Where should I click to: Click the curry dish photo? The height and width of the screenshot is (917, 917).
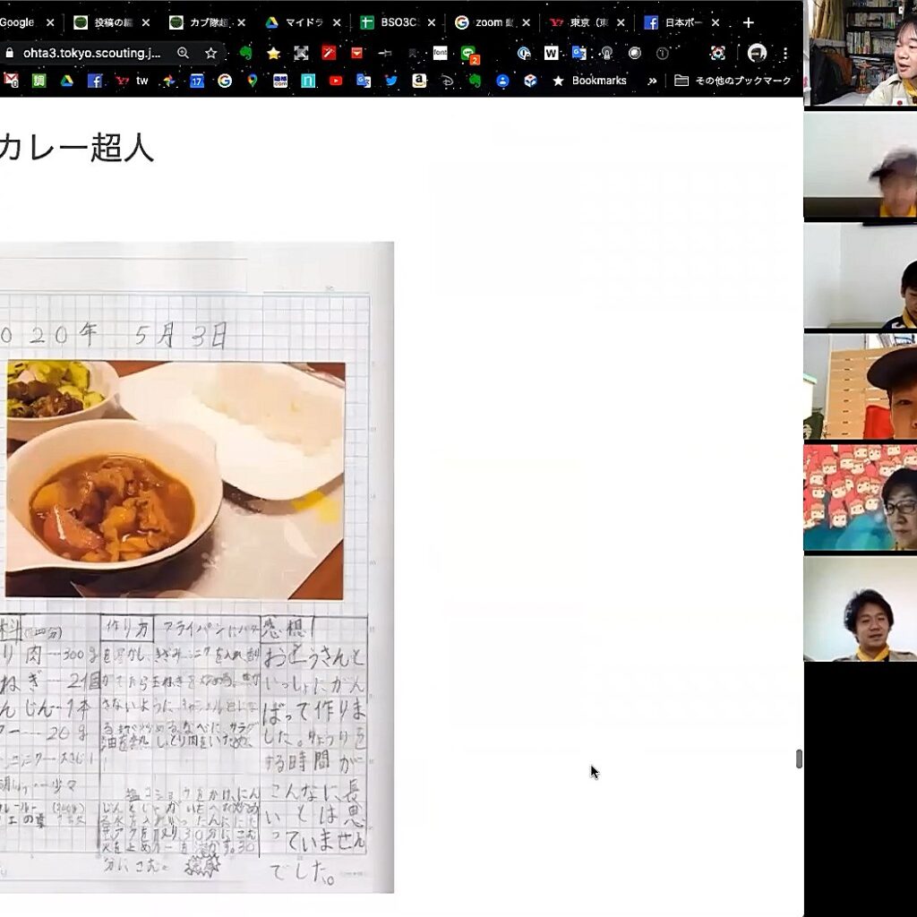tap(175, 480)
